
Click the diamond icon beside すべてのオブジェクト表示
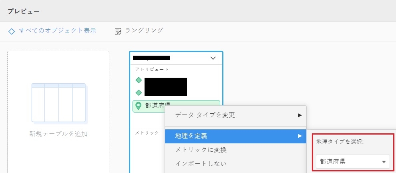tap(12, 31)
